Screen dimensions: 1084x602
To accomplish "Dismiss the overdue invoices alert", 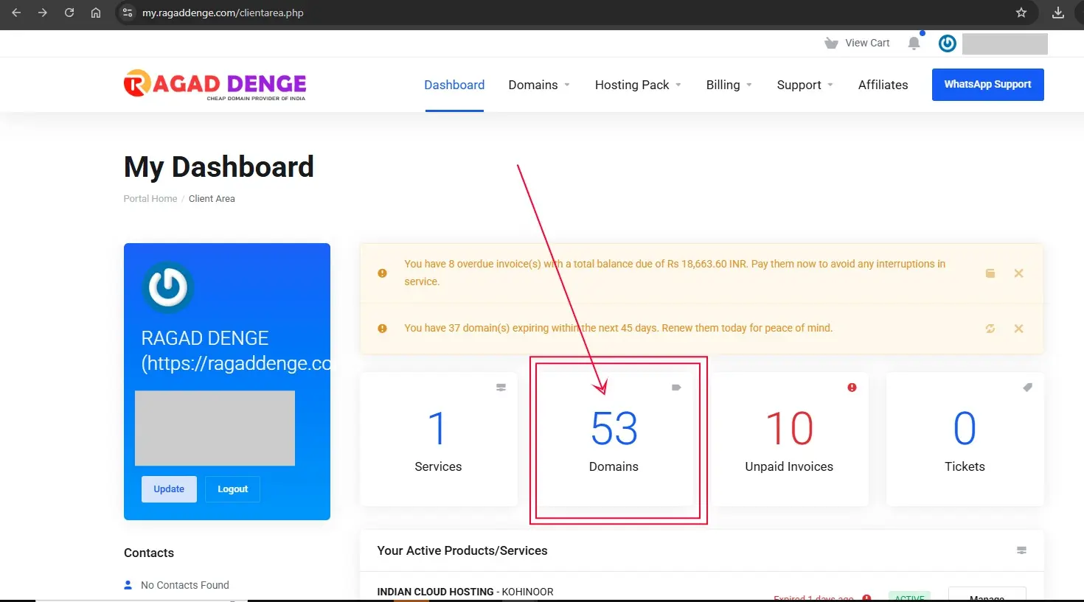I will pos(1018,273).
